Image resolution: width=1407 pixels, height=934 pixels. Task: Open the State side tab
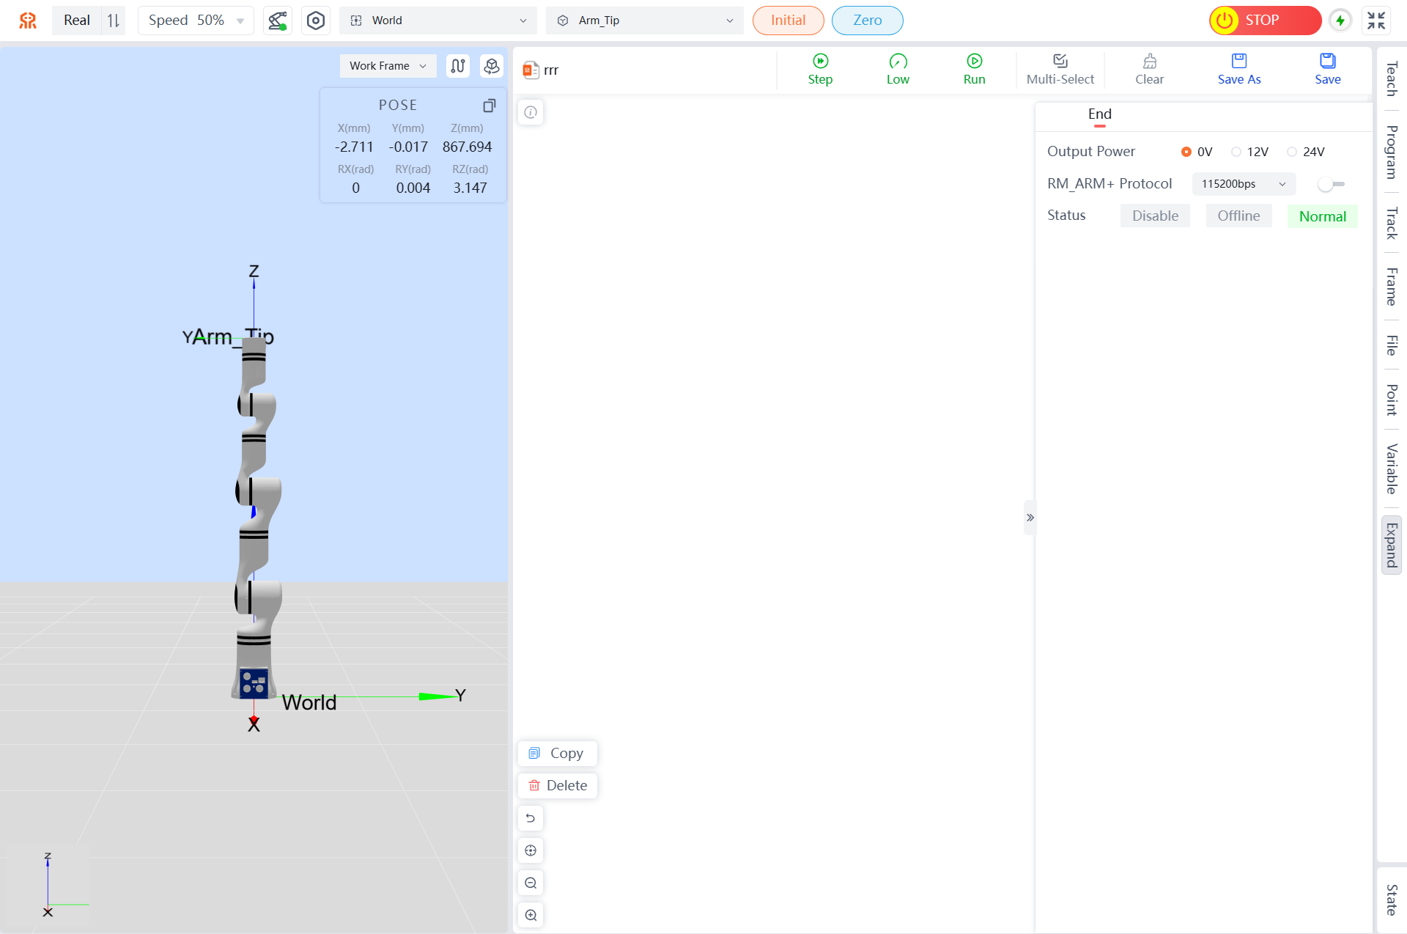tap(1391, 900)
